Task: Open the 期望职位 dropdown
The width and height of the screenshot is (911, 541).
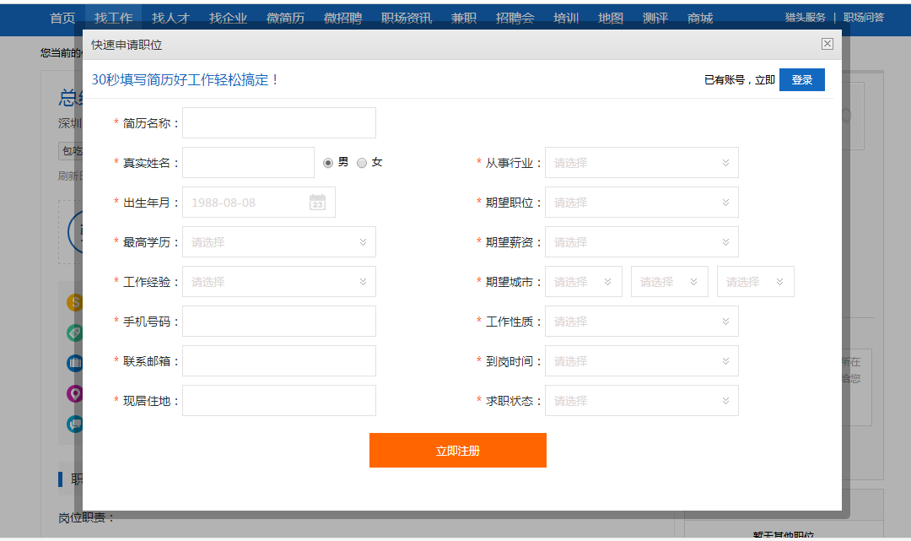Action: pyautogui.click(x=641, y=203)
